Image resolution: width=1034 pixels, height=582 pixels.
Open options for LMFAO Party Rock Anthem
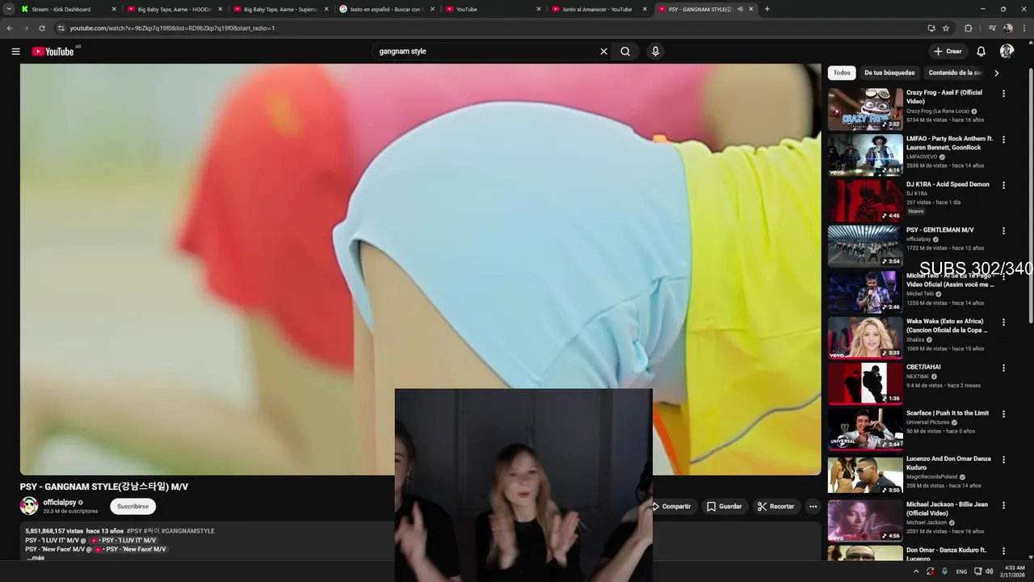[1004, 140]
